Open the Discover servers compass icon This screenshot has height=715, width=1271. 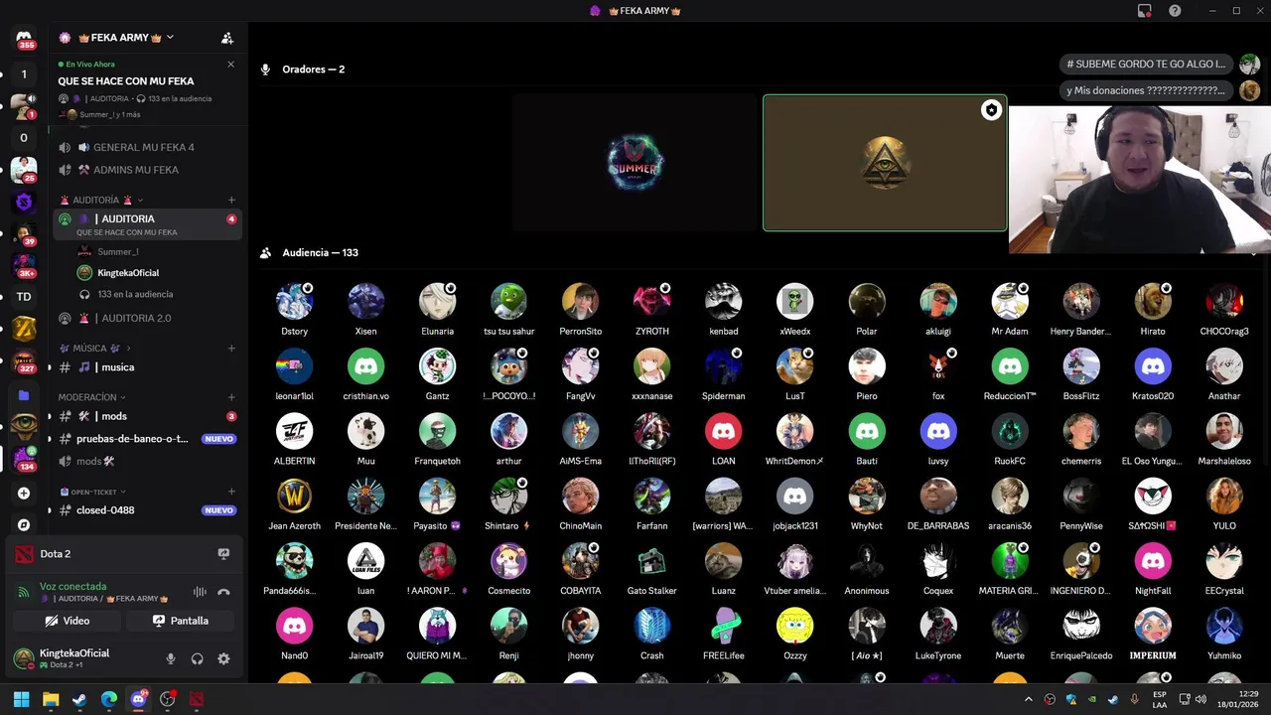point(24,524)
